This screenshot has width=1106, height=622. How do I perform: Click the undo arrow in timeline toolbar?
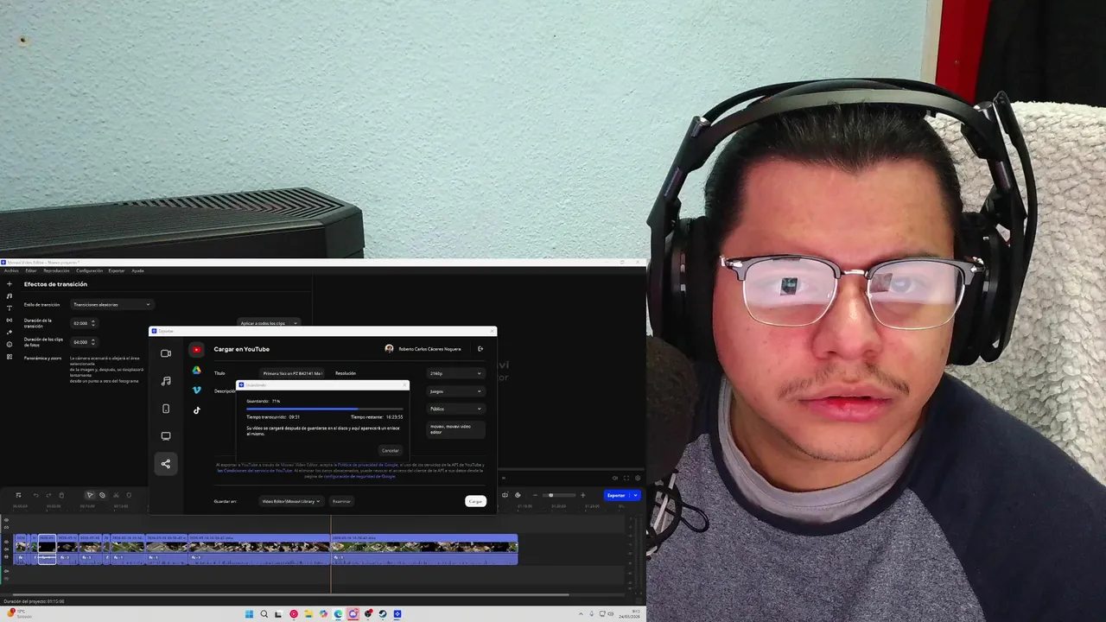click(x=36, y=495)
